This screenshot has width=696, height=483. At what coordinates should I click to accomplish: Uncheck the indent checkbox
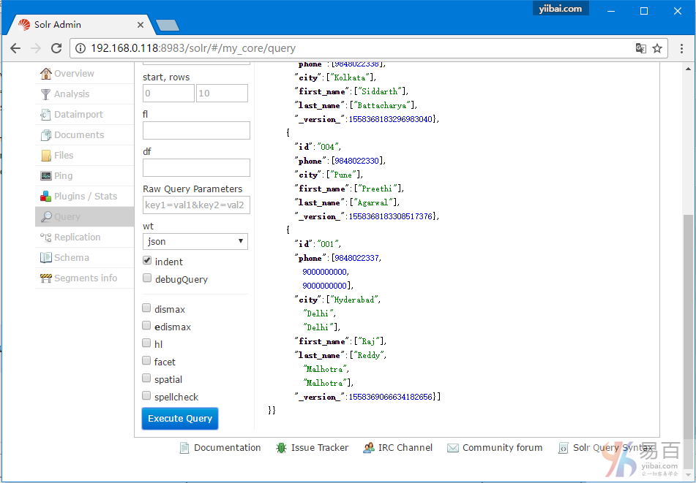[147, 261]
